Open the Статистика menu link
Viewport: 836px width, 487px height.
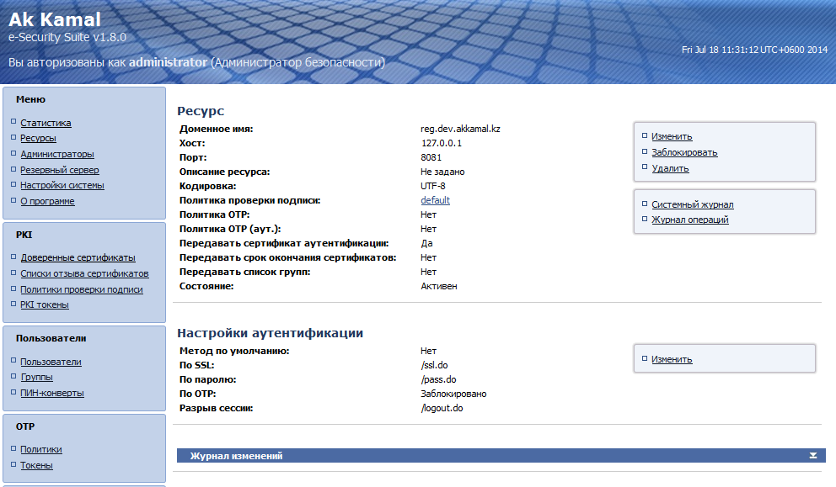click(x=46, y=123)
